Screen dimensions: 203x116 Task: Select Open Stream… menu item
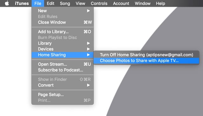tap(63, 64)
